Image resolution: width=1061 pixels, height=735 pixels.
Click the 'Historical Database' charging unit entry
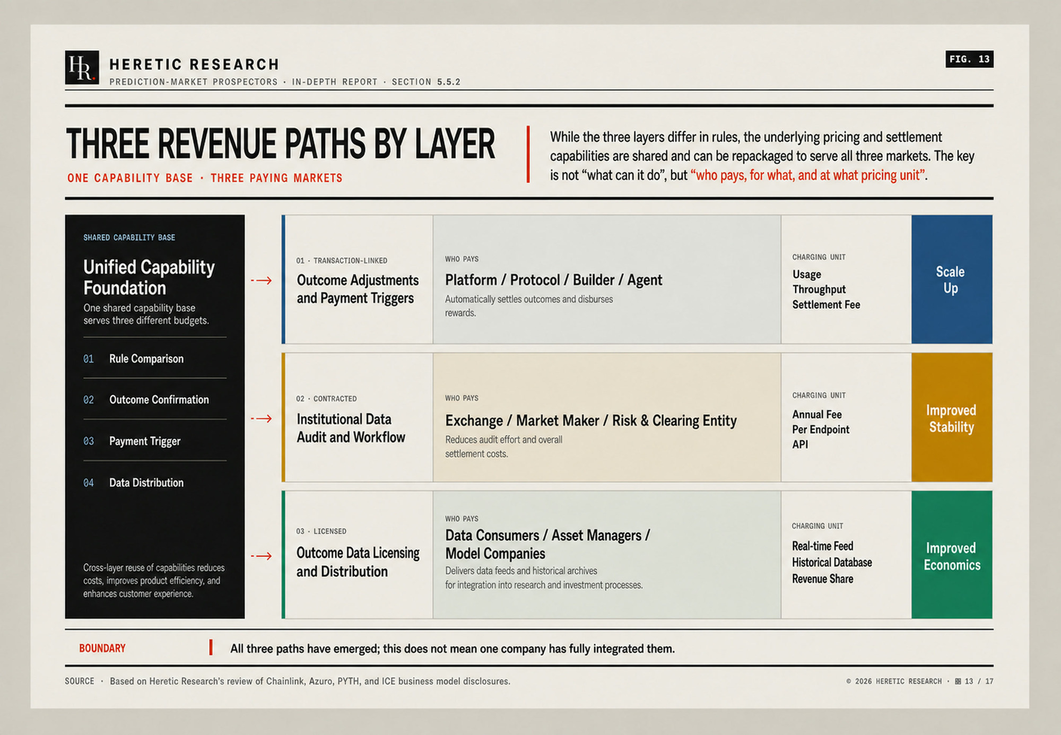832,562
